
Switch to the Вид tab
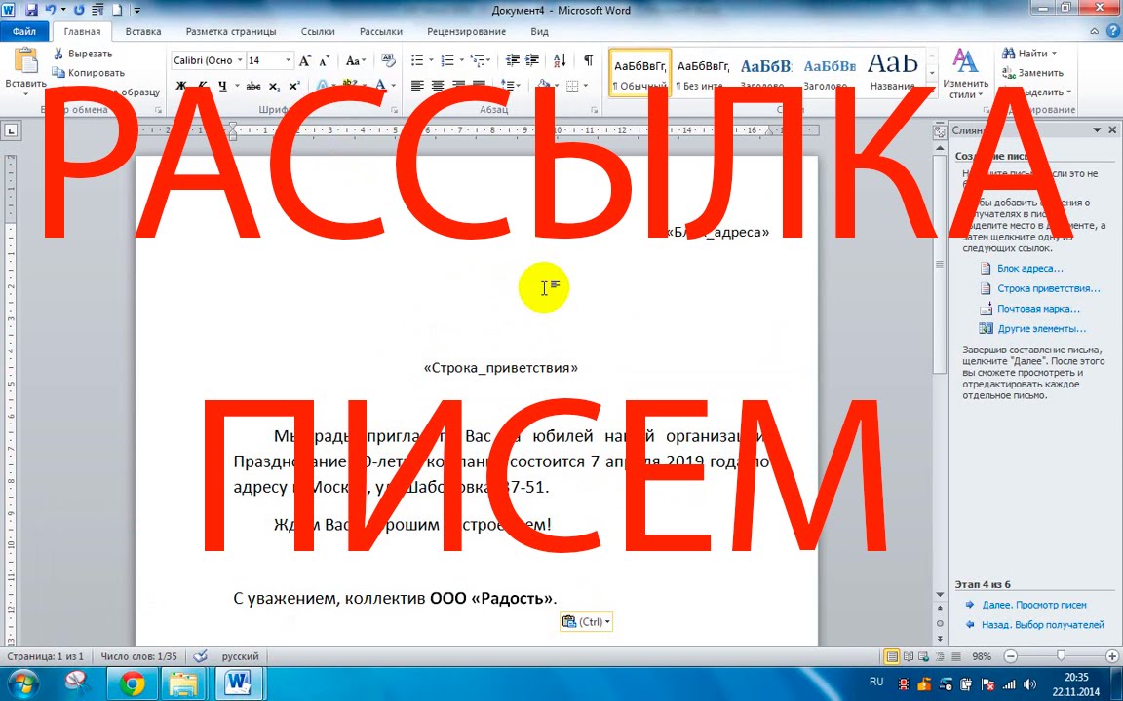[539, 31]
